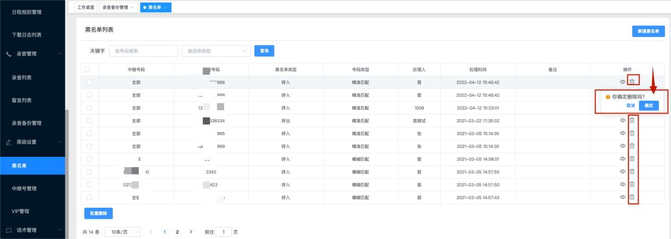Click chat icon beside 话术管理

click(9, 231)
